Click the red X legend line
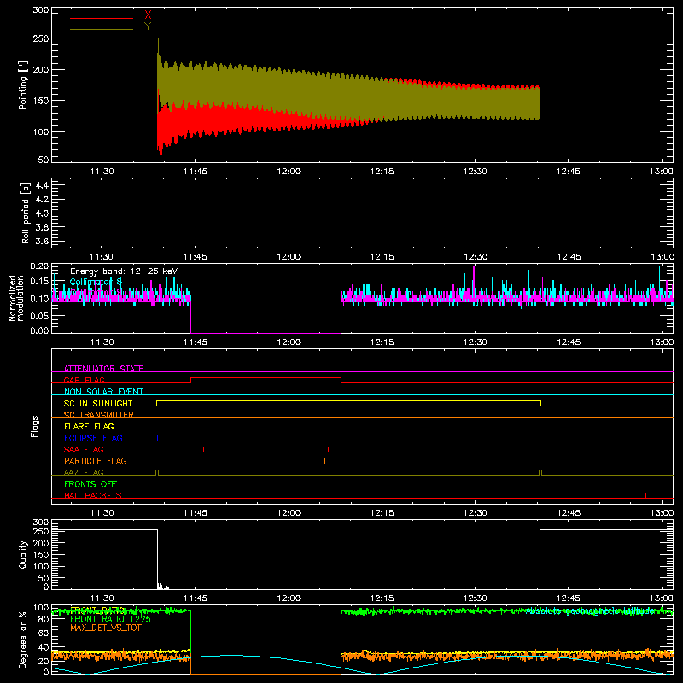Screen dimensions: 683x683 pyautogui.click(x=102, y=18)
